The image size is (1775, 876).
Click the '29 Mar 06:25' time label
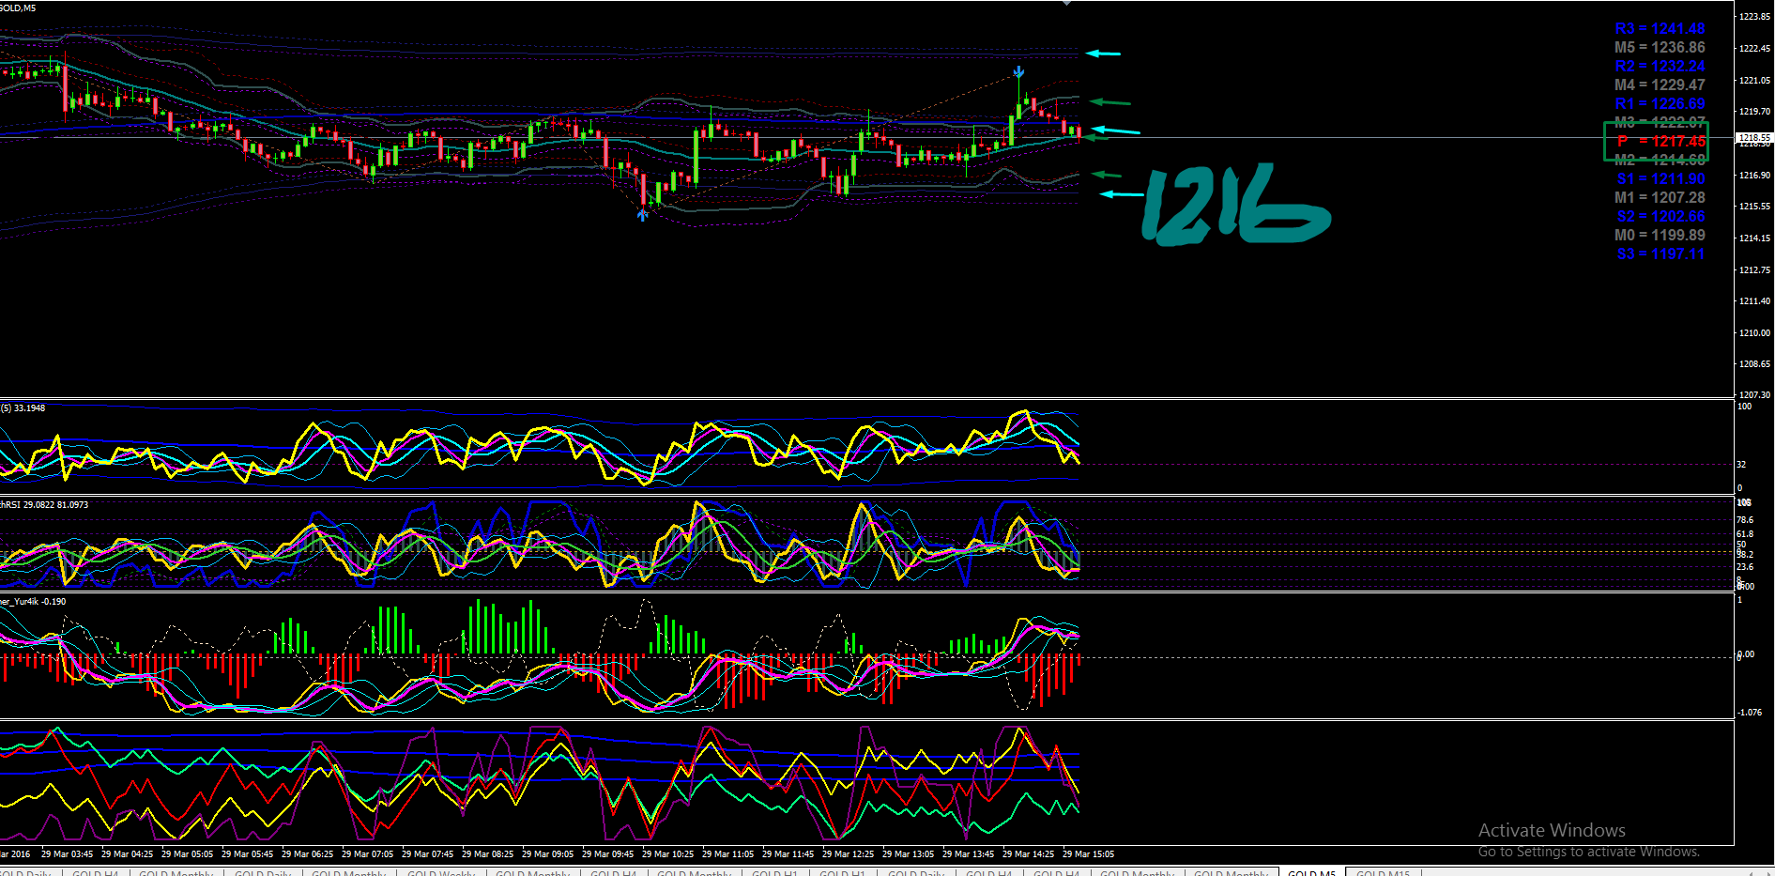(x=307, y=853)
